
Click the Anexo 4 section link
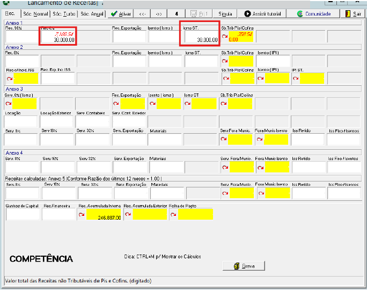(14, 153)
